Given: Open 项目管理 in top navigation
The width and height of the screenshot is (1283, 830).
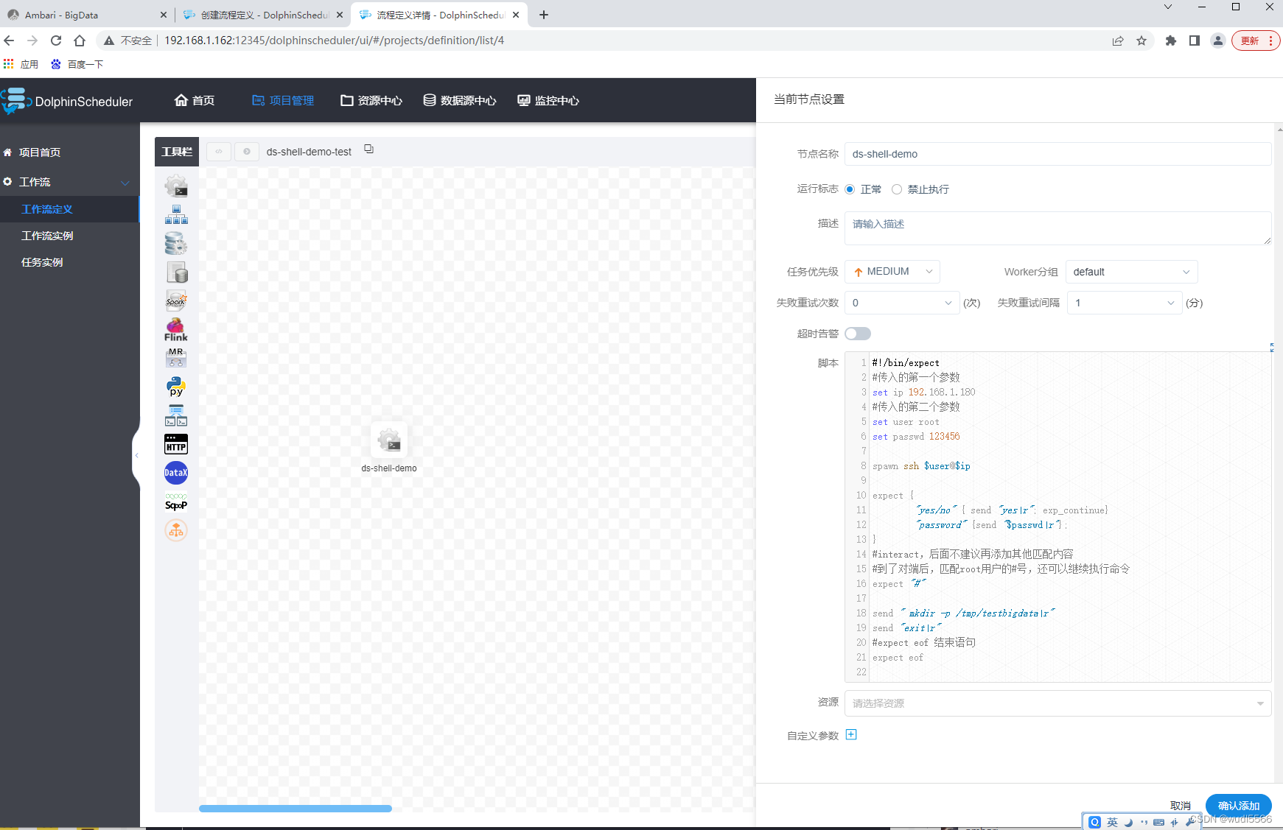Looking at the screenshot, I should click(x=283, y=100).
